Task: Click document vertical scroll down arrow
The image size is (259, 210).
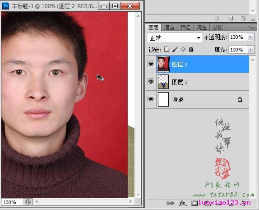Action: click(x=138, y=195)
